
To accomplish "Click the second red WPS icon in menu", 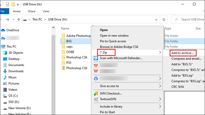I will point(96,71).
